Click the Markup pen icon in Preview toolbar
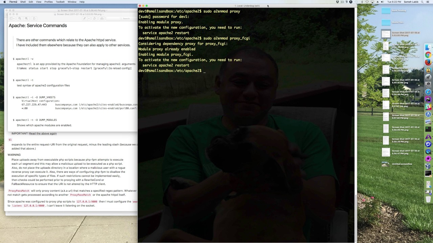433x243 pixels. tap(85, 18)
